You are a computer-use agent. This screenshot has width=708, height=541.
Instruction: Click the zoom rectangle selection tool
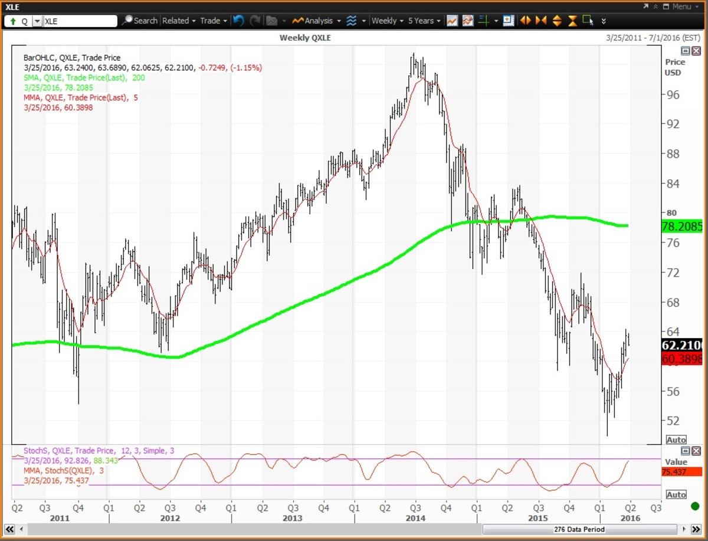[x=588, y=21]
